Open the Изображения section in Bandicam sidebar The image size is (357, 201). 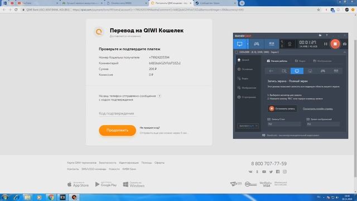point(247,88)
